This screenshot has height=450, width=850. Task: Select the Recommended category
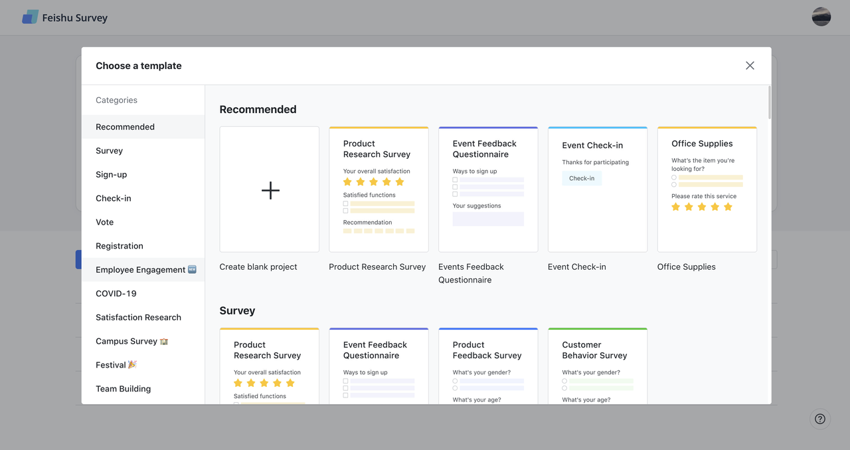143,127
